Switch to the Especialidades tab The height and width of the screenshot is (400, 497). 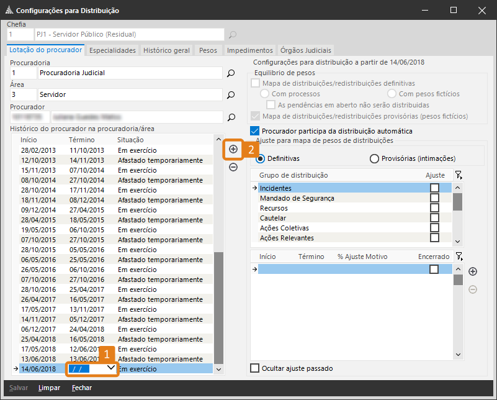click(x=112, y=50)
